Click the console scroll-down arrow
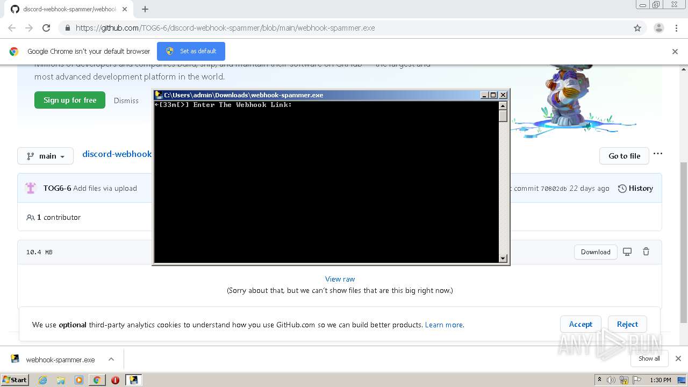 tap(503, 259)
